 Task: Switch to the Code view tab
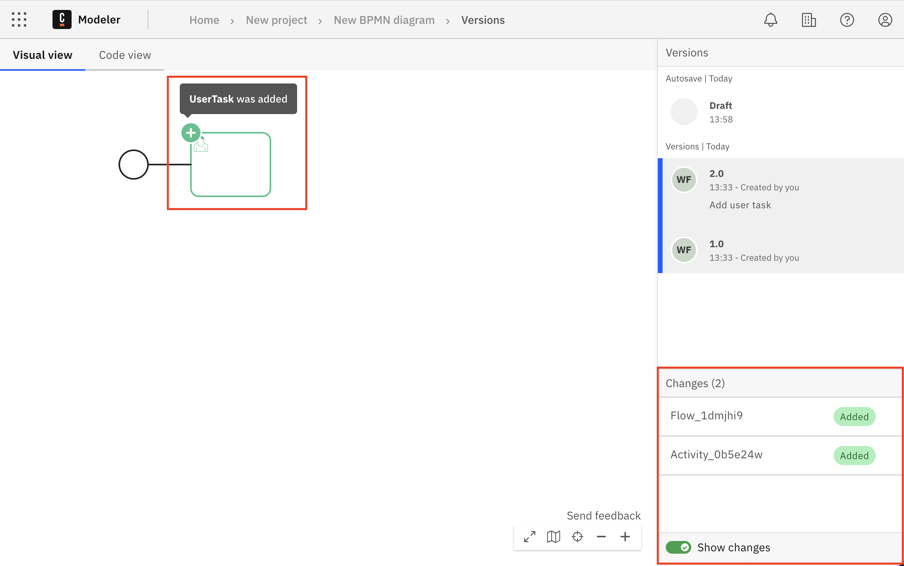pos(125,55)
